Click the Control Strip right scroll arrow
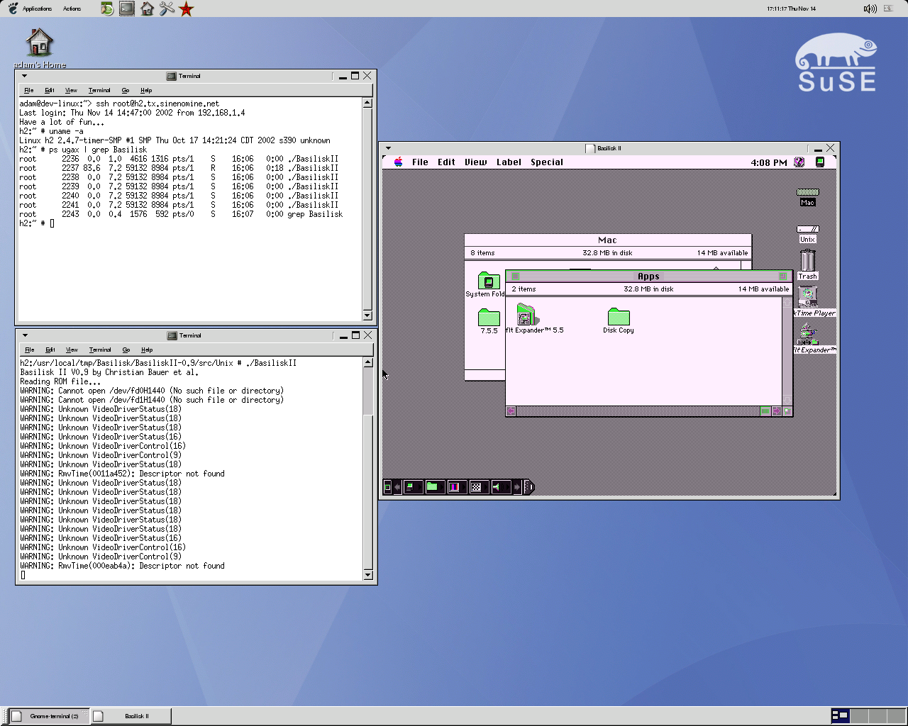 coord(517,487)
